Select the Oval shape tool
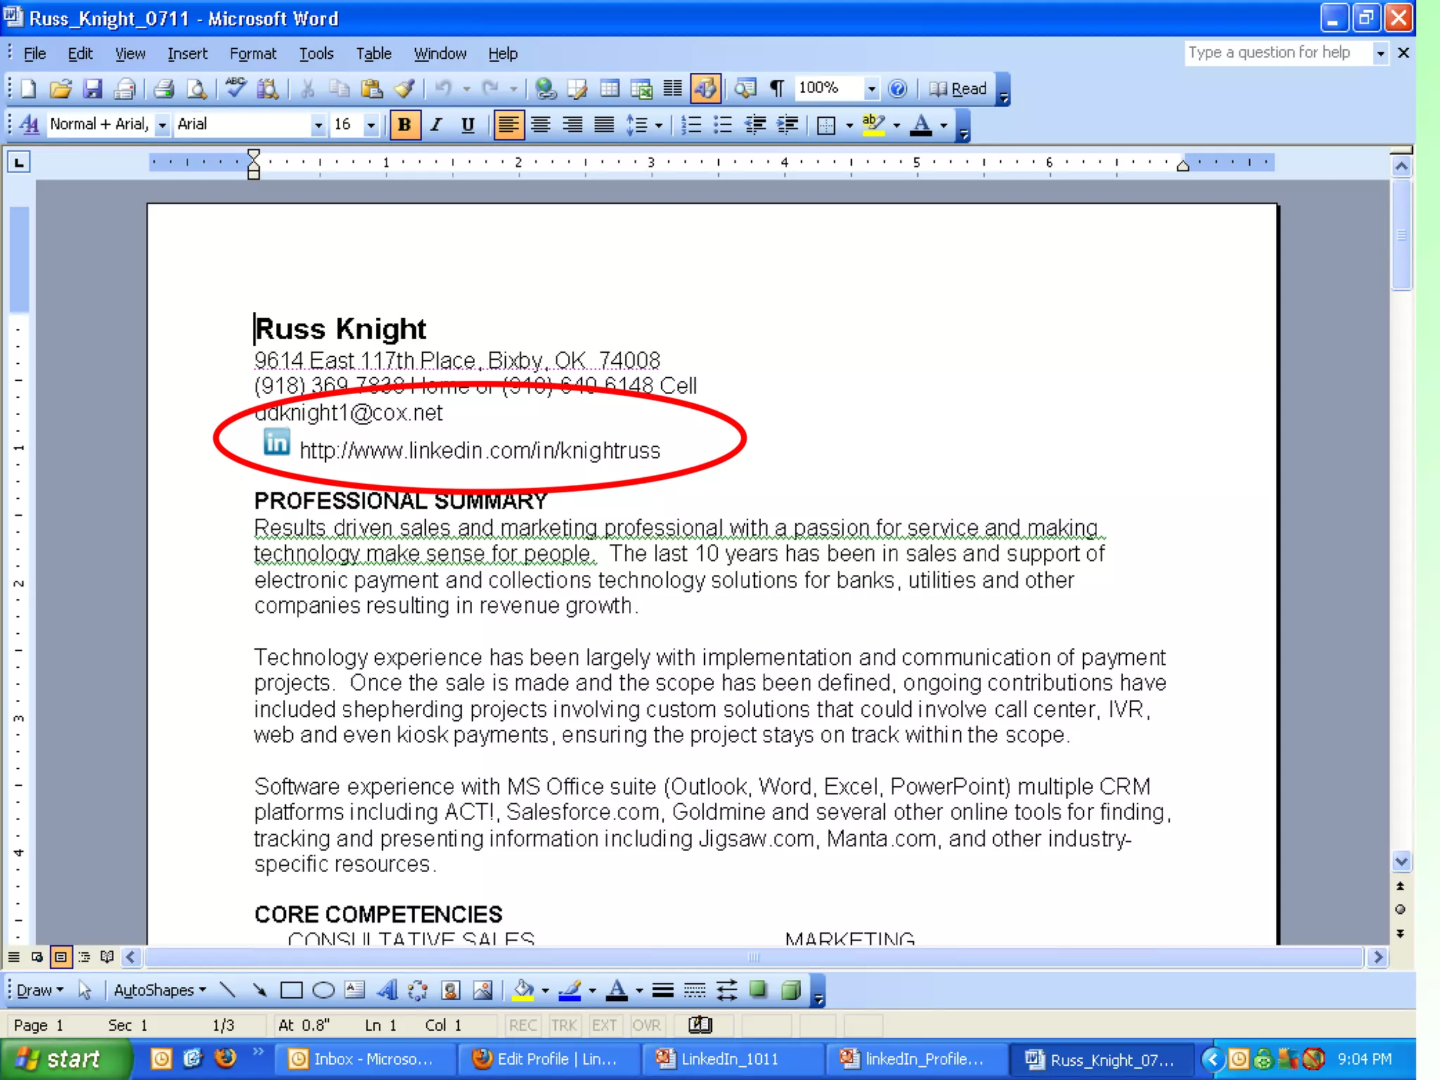1440x1080 pixels. click(323, 990)
